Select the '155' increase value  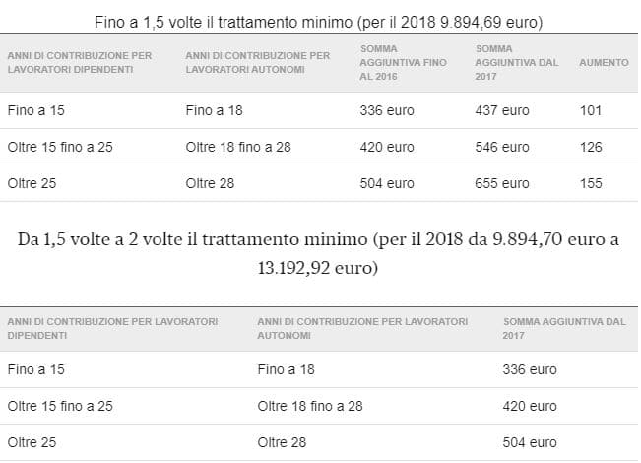[592, 183]
